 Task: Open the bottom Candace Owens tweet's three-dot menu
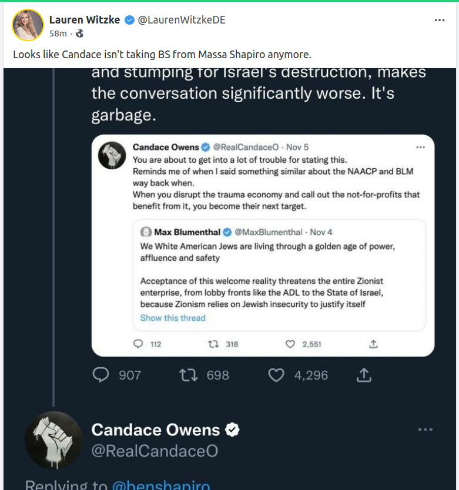pyautogui.click(x=425, y=429)
